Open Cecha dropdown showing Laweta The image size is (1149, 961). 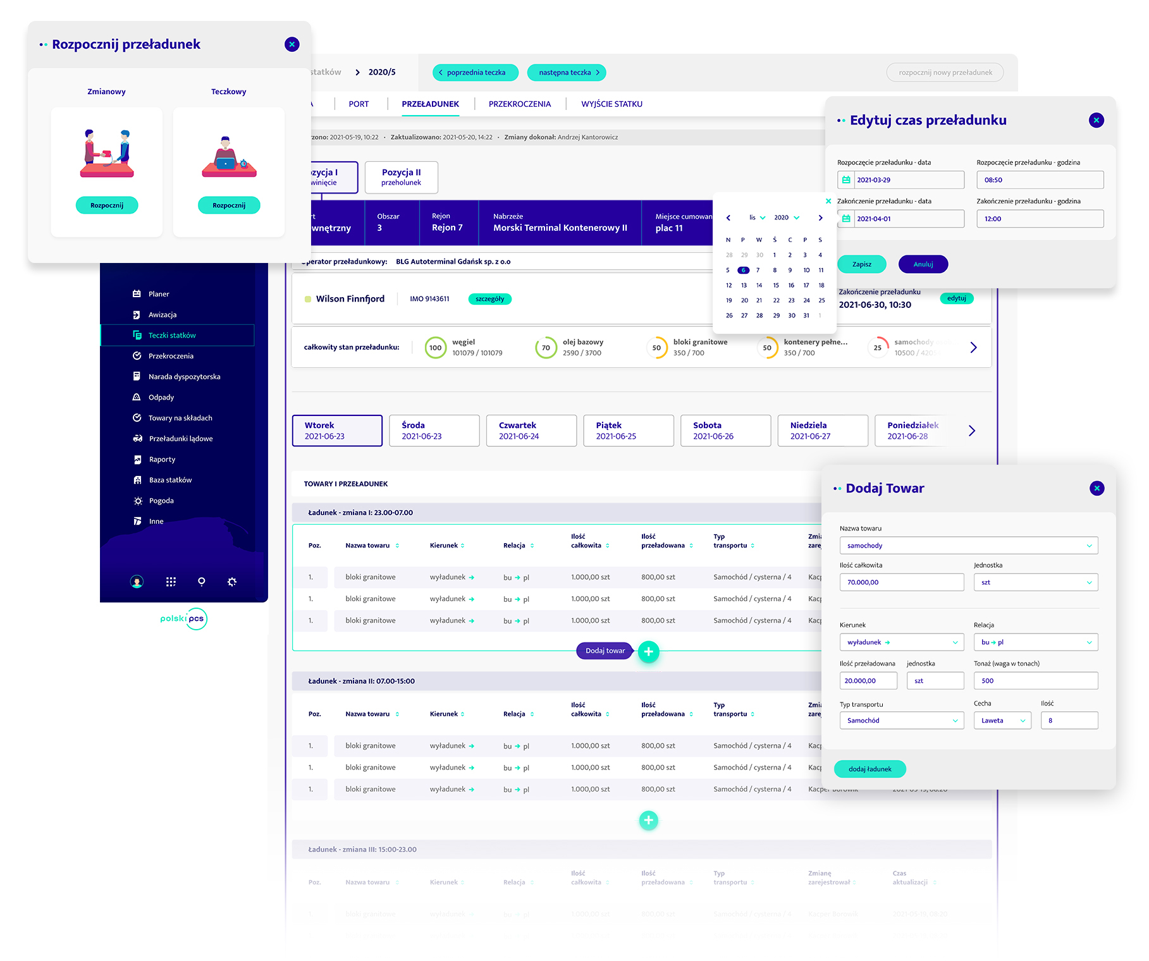1002,721
